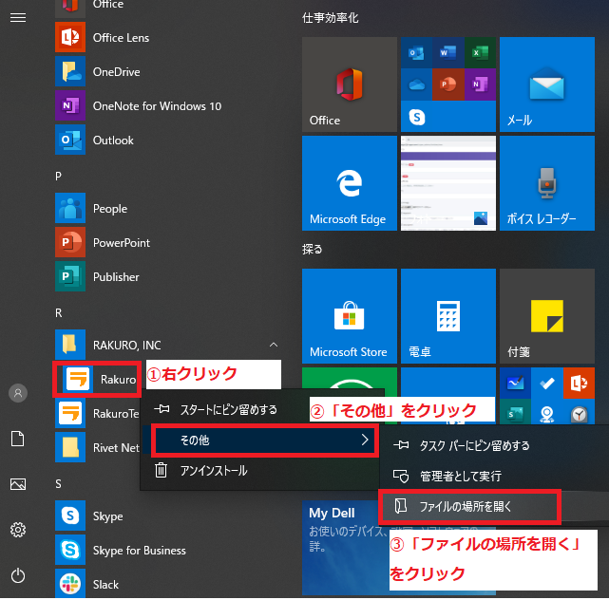Open the Photos screenshot tile
This screenshot has width=609, height=600.
pos(448,183)
